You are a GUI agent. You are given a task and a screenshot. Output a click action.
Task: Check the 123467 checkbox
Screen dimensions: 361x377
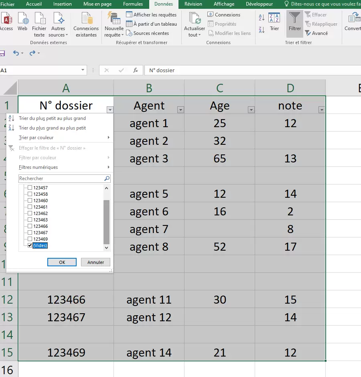(x=30, y=232)
